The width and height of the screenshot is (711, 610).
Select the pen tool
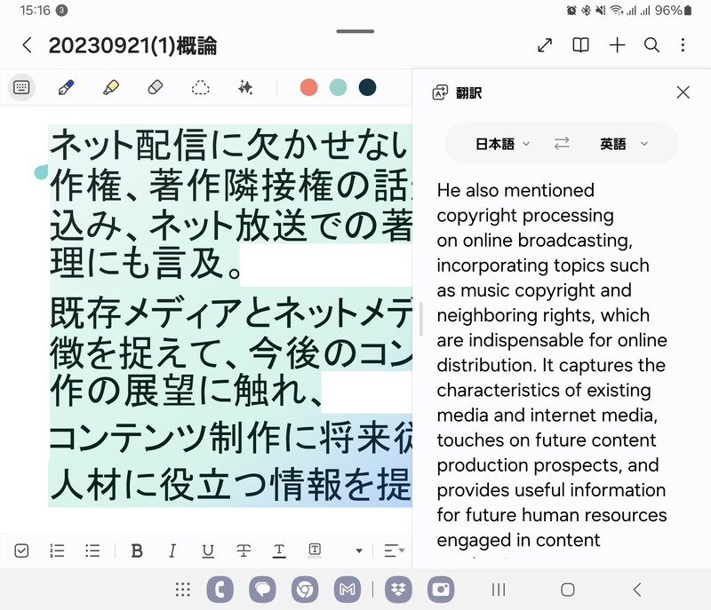click(66, 87)
